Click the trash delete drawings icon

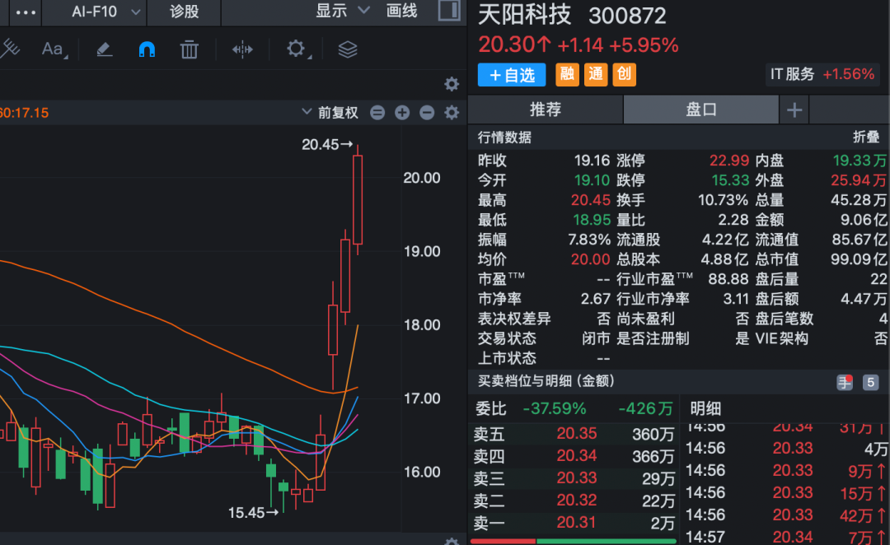189,50
